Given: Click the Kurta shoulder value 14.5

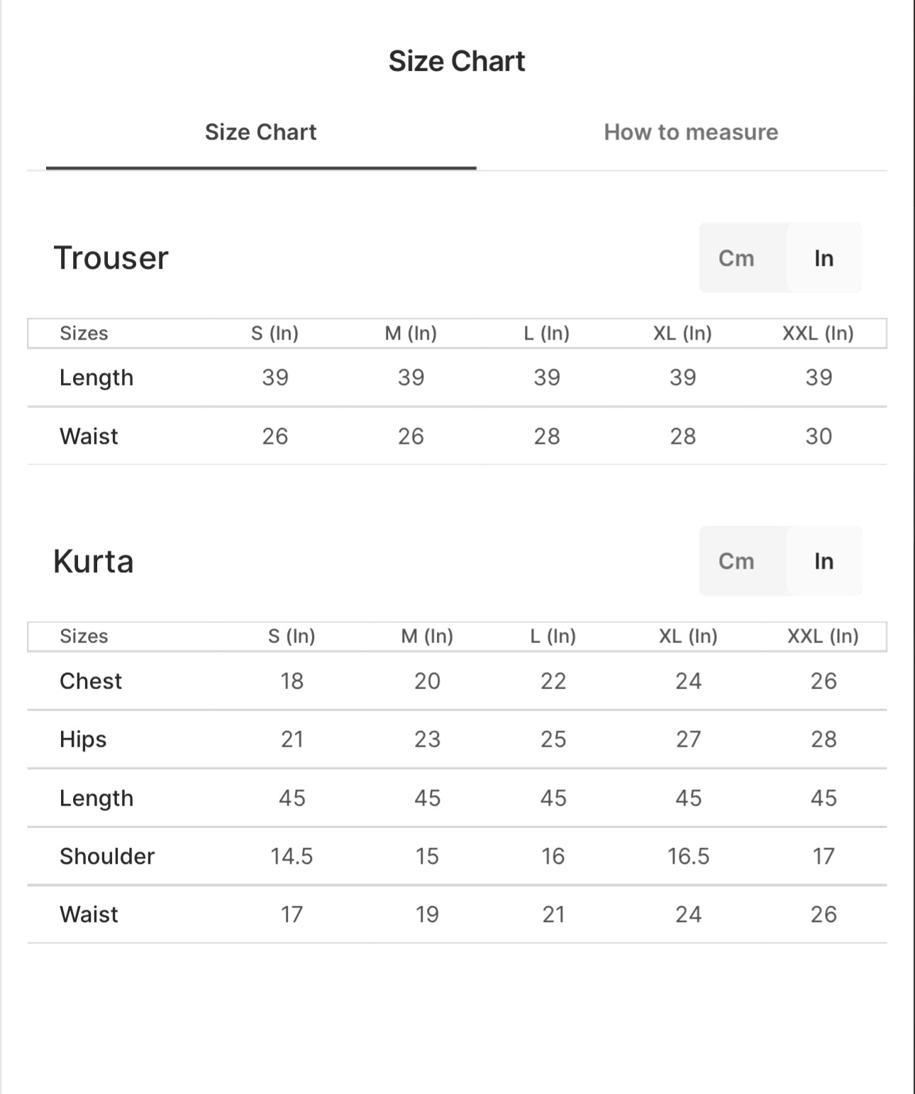Looking at the screenshot, I should click(292, 856).
